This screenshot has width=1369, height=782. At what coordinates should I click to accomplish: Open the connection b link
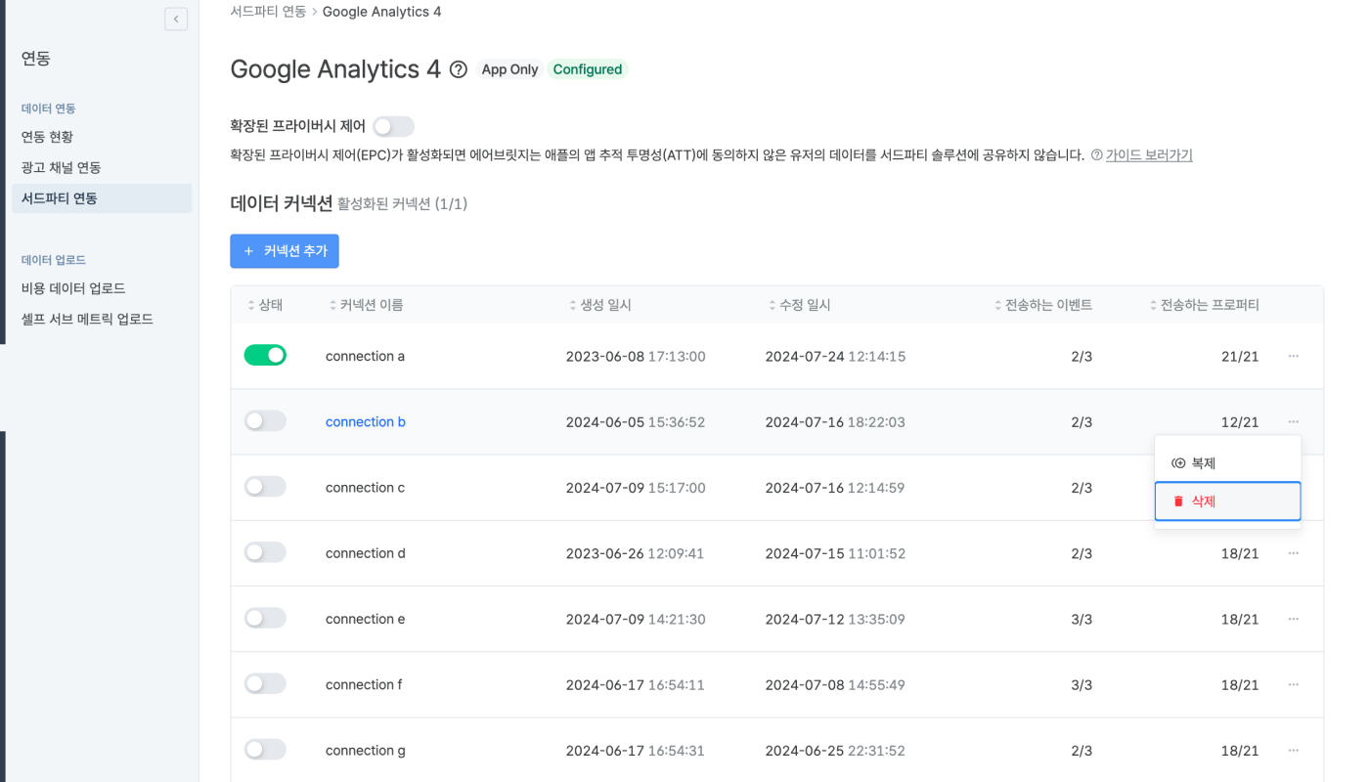click(x=366, y=422)
